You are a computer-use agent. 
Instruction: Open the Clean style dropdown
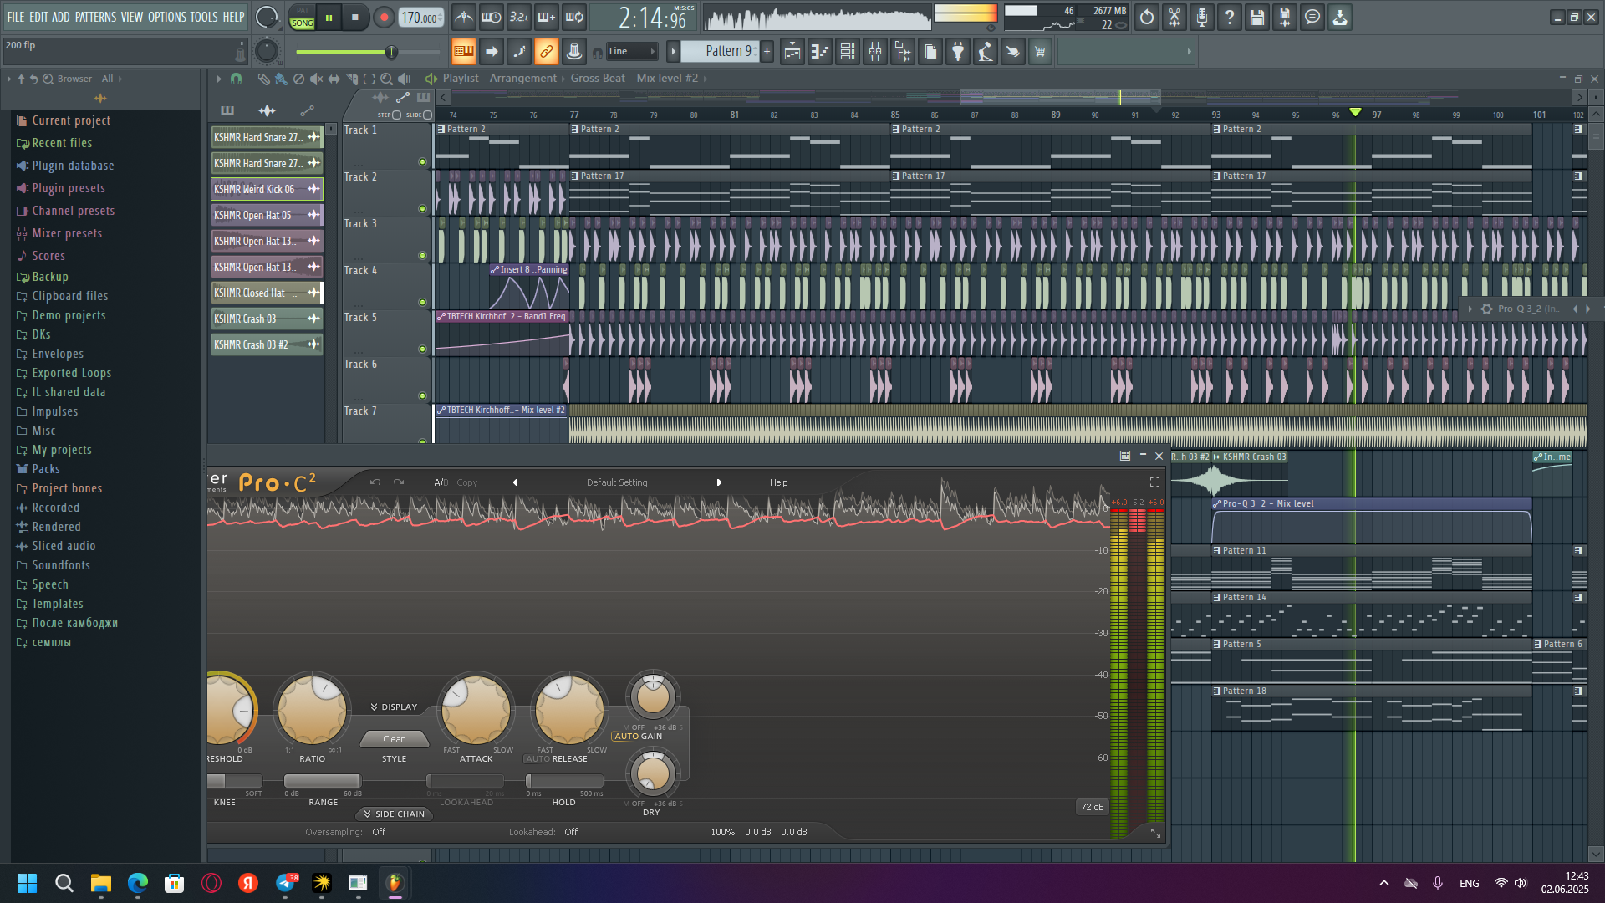[395, 739]
